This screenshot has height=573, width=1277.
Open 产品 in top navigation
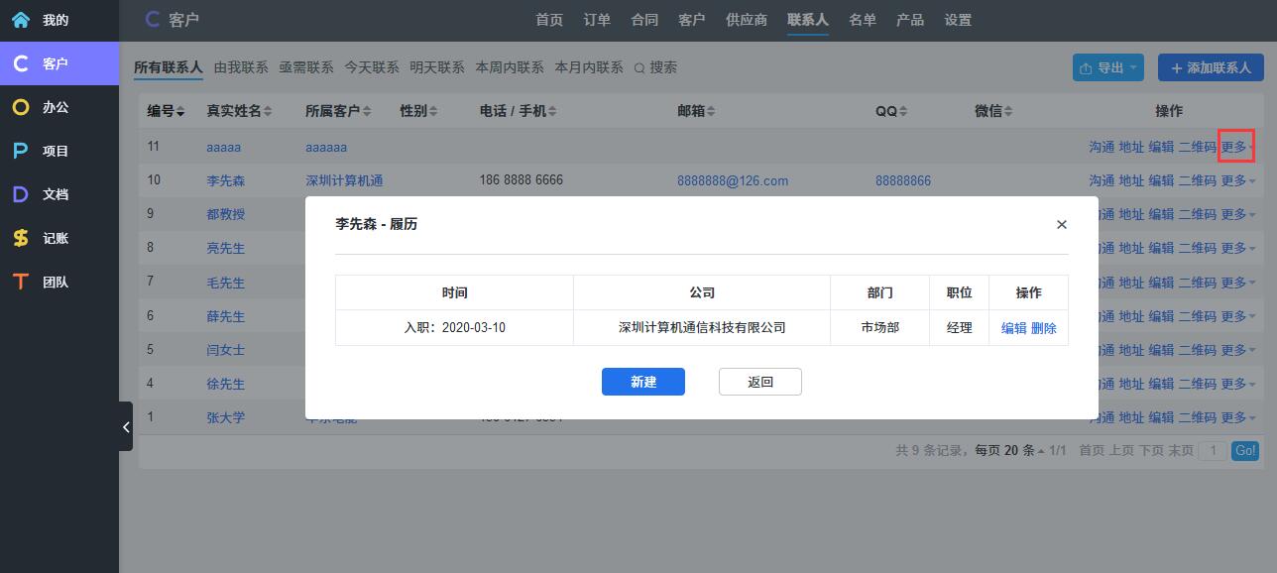(x=910, y=20)
